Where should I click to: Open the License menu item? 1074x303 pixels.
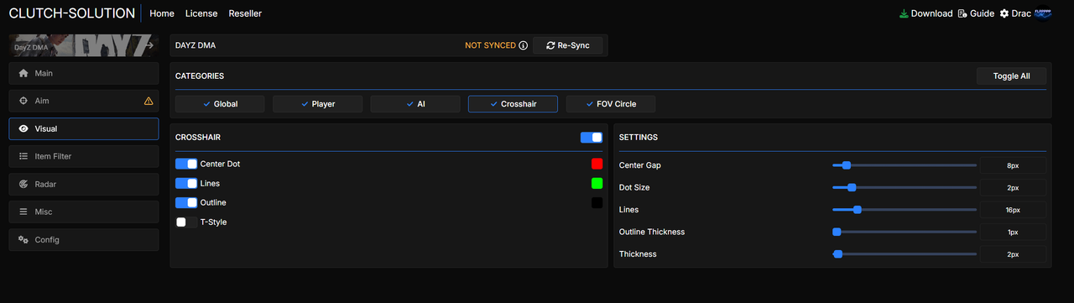(201, 13)
